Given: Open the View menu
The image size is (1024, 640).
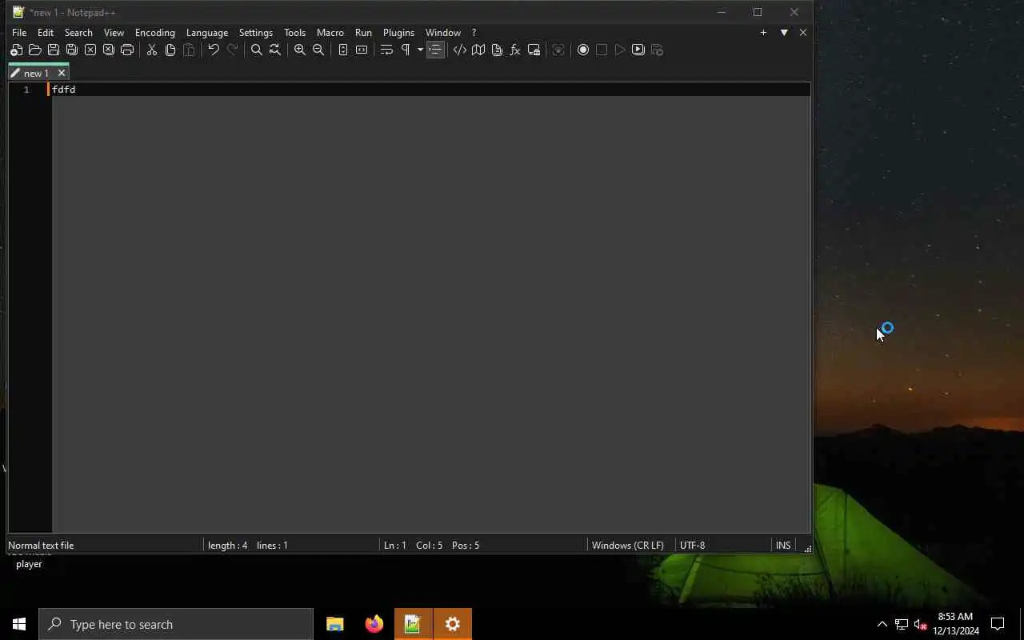Looking at the screenshot, I should tap(114, 33).
